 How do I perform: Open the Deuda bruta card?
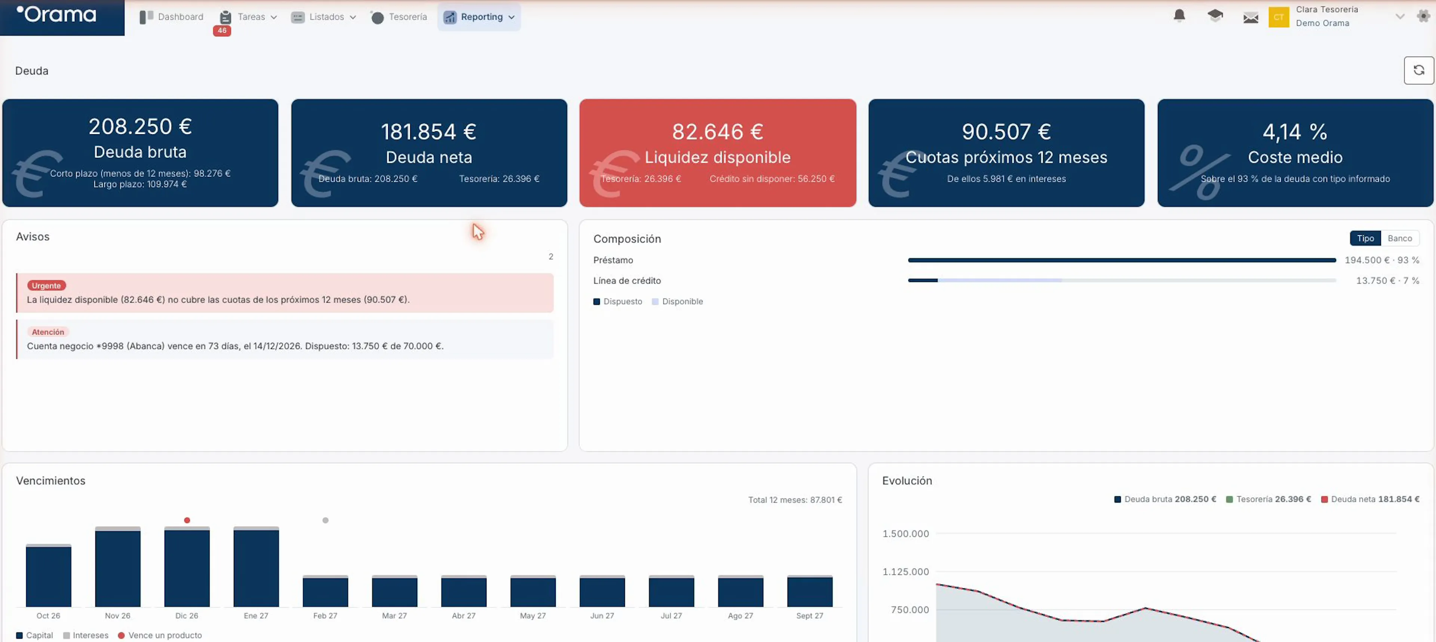140,153
